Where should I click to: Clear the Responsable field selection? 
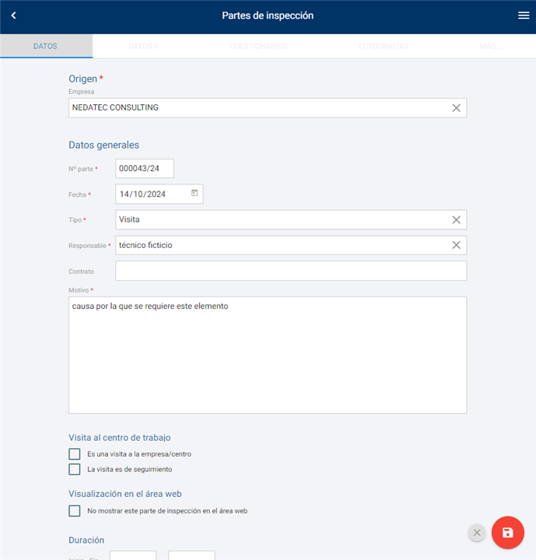[x=457, y=246]
